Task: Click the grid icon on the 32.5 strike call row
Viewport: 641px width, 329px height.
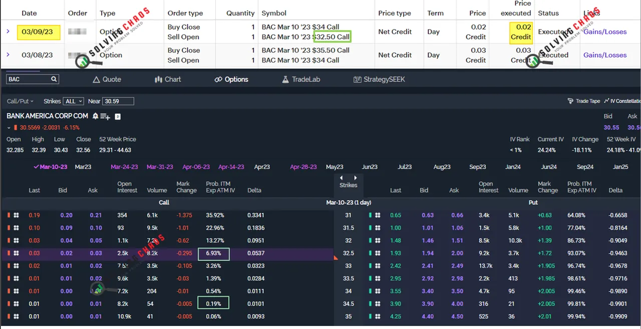Action: (16, 253)
